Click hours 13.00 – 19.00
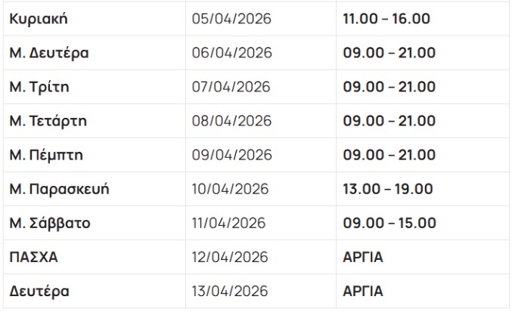This screenshot has width=512, height=312. [388, 189]
